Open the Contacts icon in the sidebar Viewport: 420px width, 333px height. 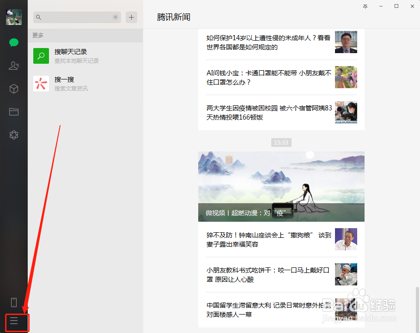pos(13,66)
